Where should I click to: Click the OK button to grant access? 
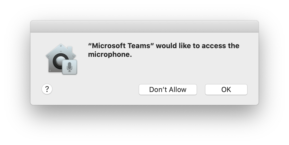tap(226, 90)
